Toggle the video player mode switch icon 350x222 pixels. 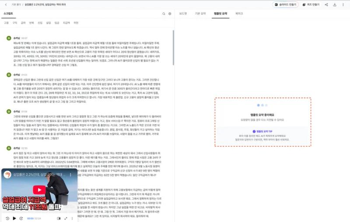(59, 219)
